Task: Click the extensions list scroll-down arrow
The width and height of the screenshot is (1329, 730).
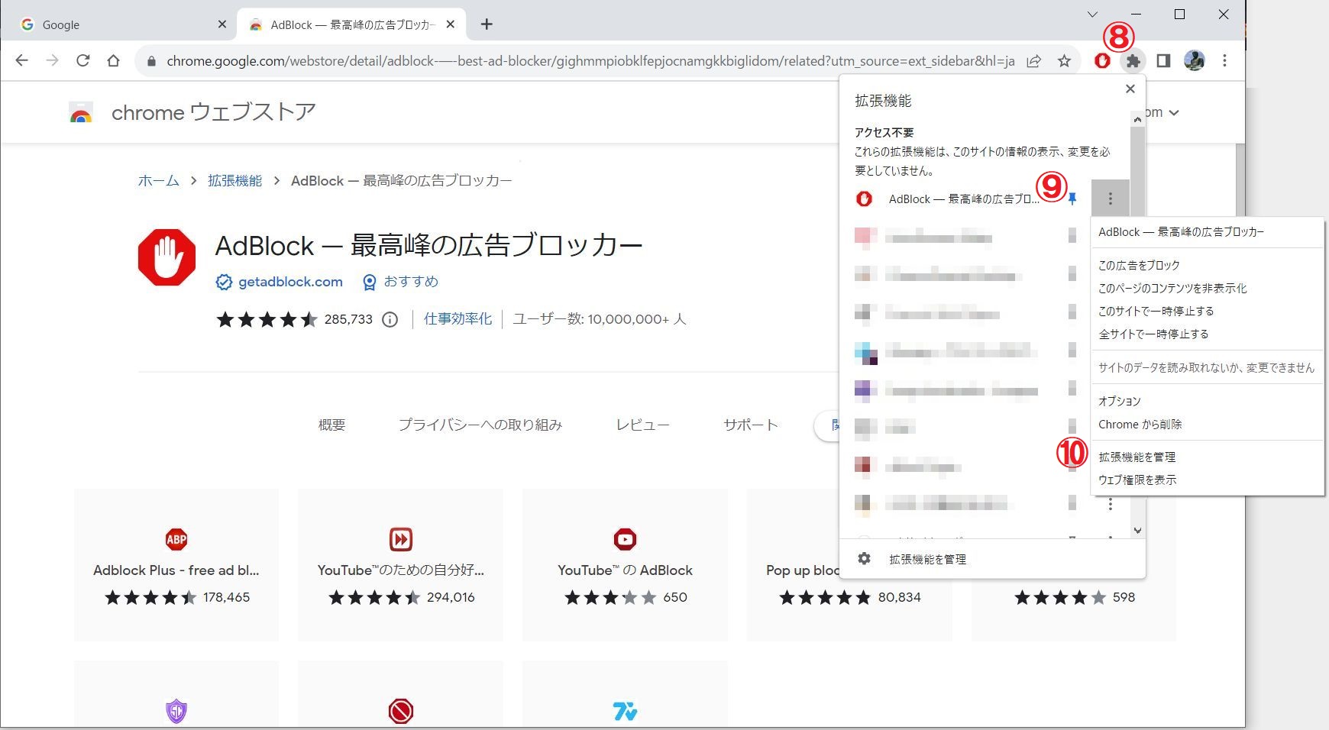Action: point(1137,530)
